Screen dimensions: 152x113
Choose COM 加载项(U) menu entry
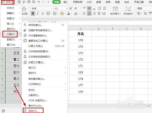(x=45, y=101)
